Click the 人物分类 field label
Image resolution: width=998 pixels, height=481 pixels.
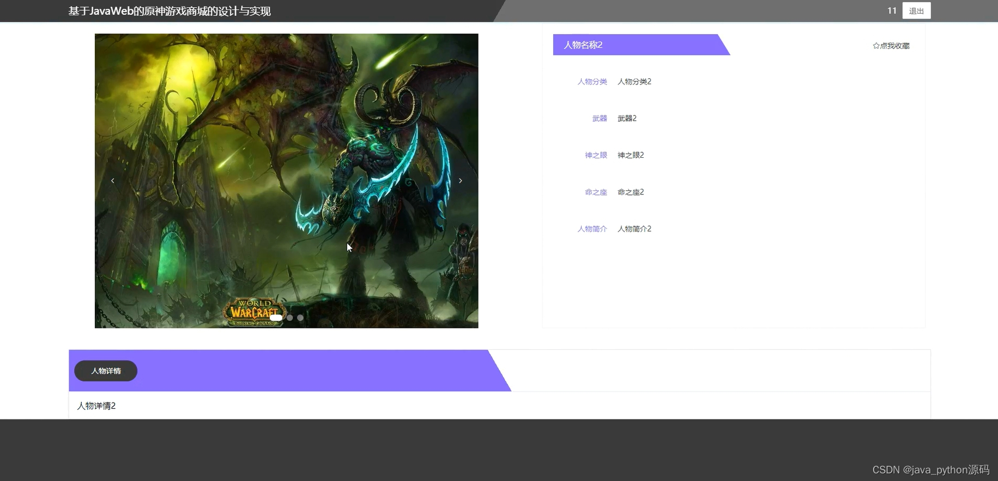[x=592, y=82]
